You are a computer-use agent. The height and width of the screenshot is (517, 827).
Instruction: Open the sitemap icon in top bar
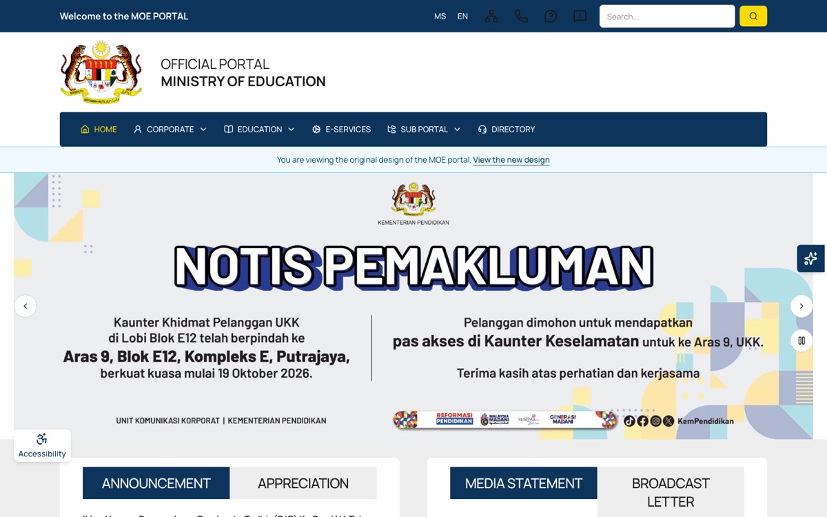(x=491, y=16)
